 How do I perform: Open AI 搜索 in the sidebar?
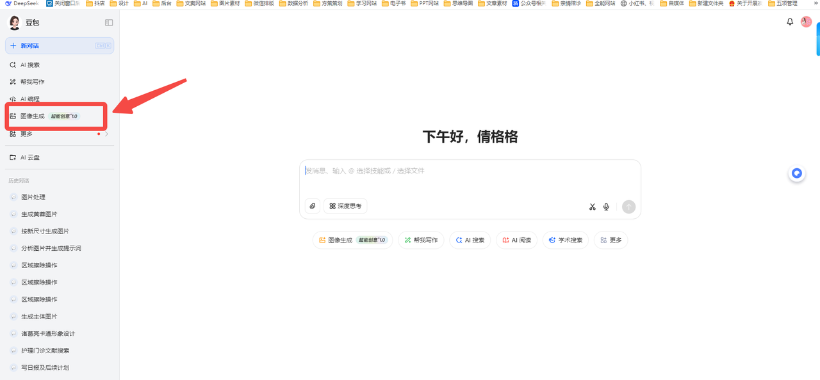click(59, 65)
